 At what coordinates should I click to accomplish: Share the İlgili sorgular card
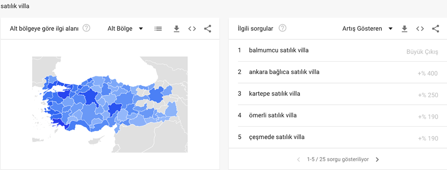tap(435, 29)
